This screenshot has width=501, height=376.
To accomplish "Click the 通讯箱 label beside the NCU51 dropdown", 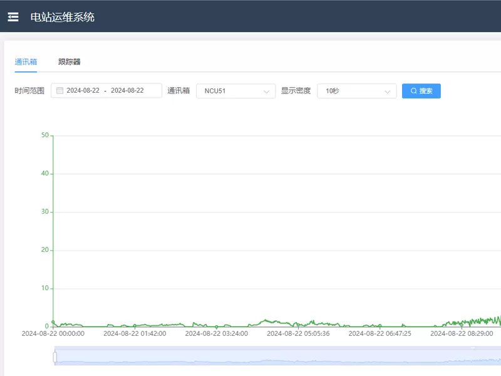I will [178, 91].
